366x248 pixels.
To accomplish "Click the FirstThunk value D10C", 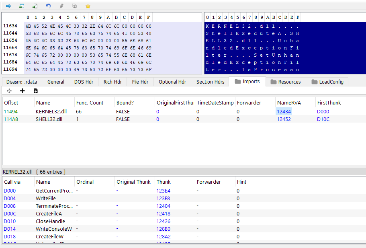I will pyautogui.click(x=323, y=119).
